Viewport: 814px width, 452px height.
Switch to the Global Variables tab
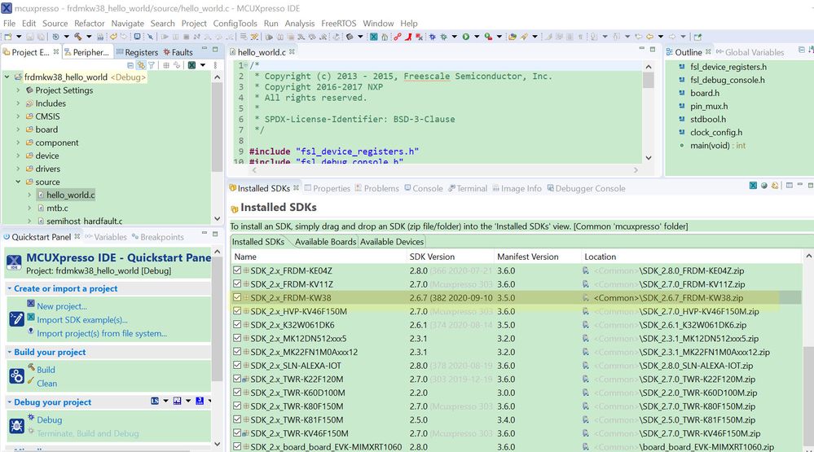point(750,52)
